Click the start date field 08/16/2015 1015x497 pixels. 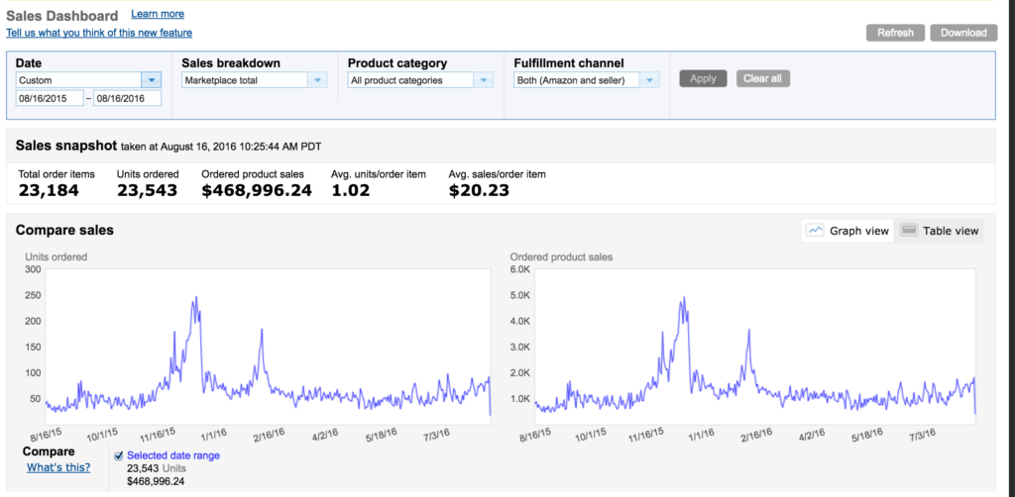pos(50,98)
